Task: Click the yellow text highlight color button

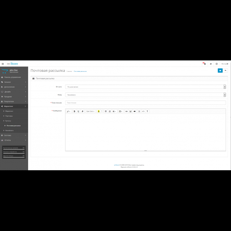Action: pos(98,111)
